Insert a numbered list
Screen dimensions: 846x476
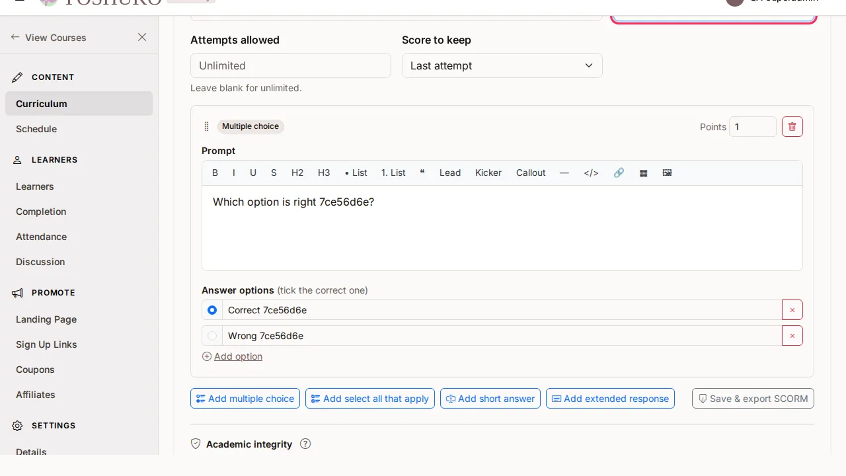[x=393, y=173]
